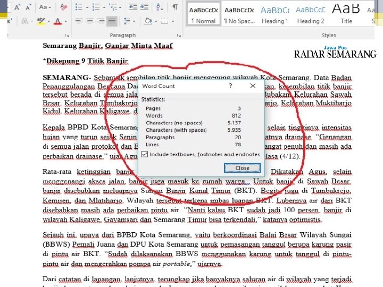Click Close button in Word Count dialog
The height and width of the screenshot is (287, 383).
(x=243, y=168)
